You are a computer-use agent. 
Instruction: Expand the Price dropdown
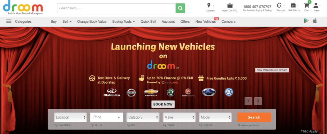tap(107, 117)
